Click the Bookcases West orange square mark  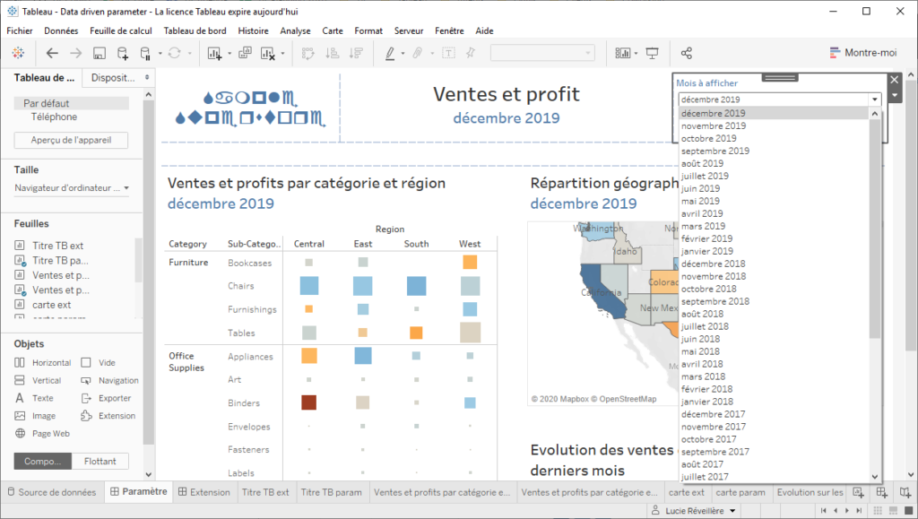coord(470,262)
